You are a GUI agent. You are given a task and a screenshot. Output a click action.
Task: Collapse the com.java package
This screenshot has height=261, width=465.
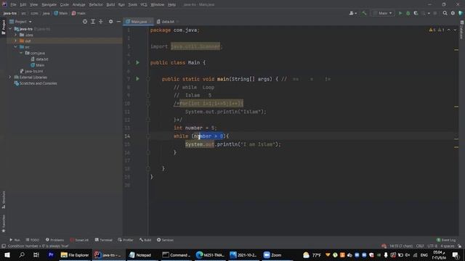point(21,53)
